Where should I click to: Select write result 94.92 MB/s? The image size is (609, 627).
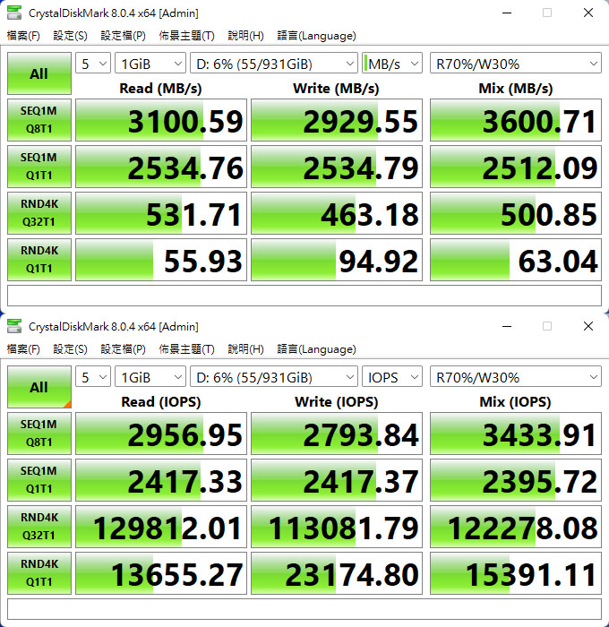pyautogui.click(x=337, y=260)
